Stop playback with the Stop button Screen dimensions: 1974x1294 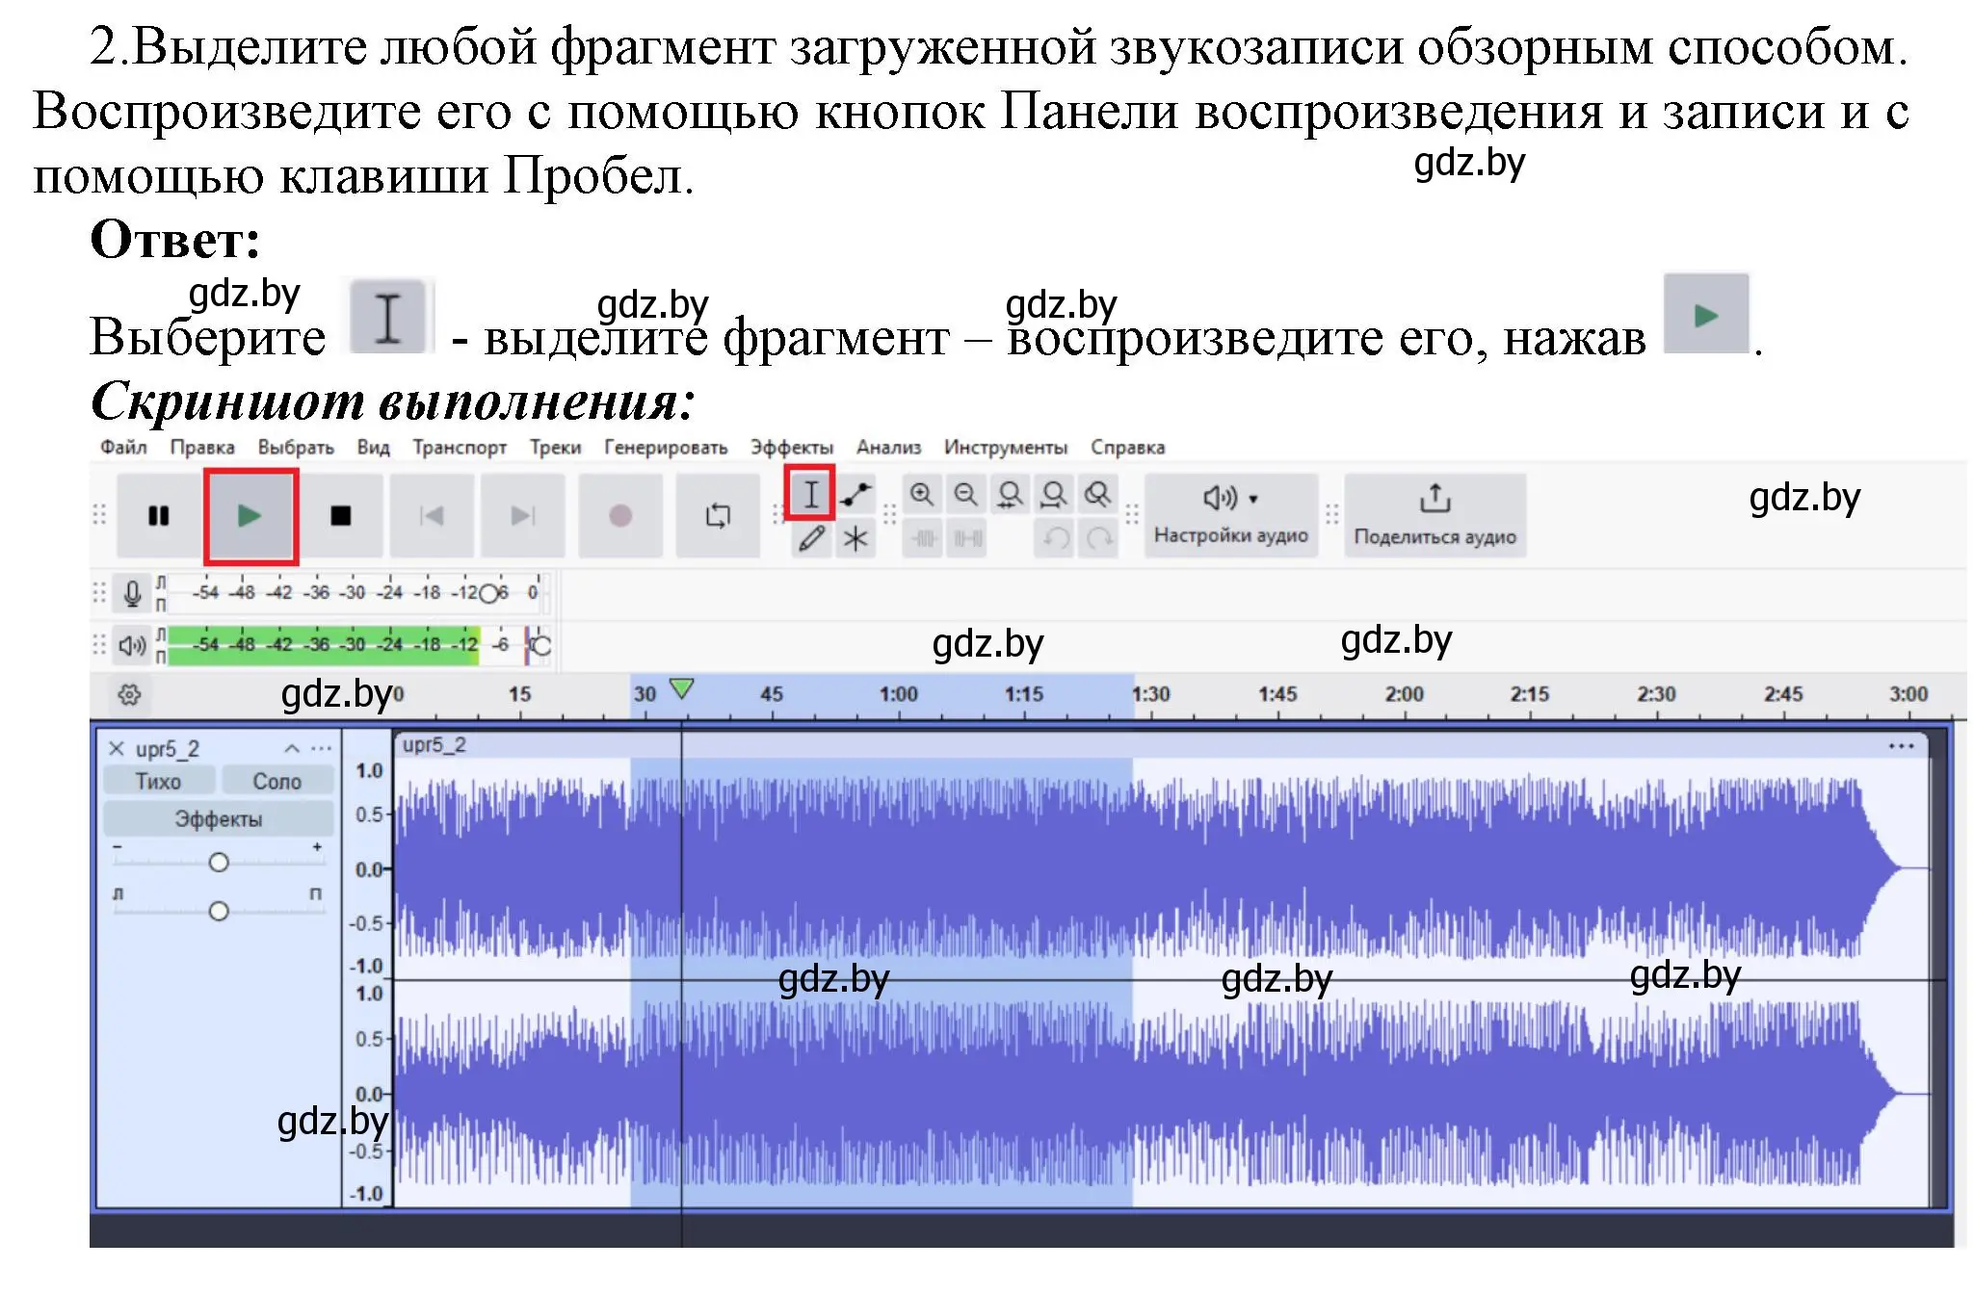tap(341, 516)
